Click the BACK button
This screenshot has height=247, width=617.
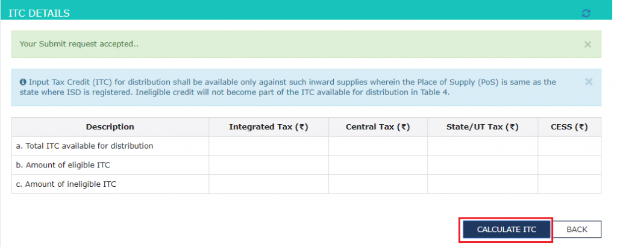pos(577,230)
